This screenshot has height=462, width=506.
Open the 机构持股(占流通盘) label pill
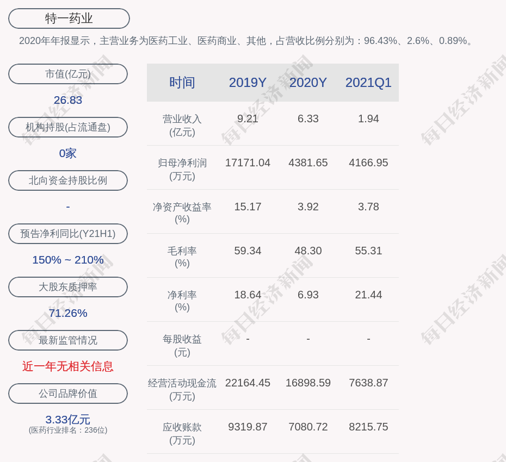(68, 127)
